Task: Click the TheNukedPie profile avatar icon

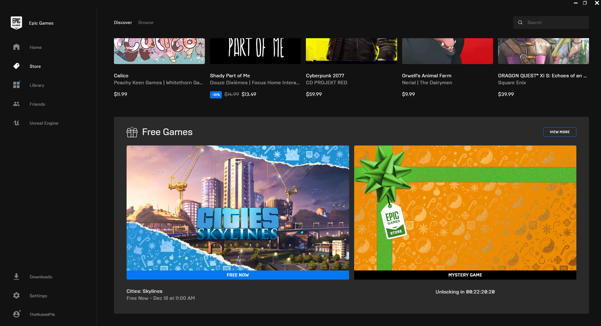Action: point(16,314)
